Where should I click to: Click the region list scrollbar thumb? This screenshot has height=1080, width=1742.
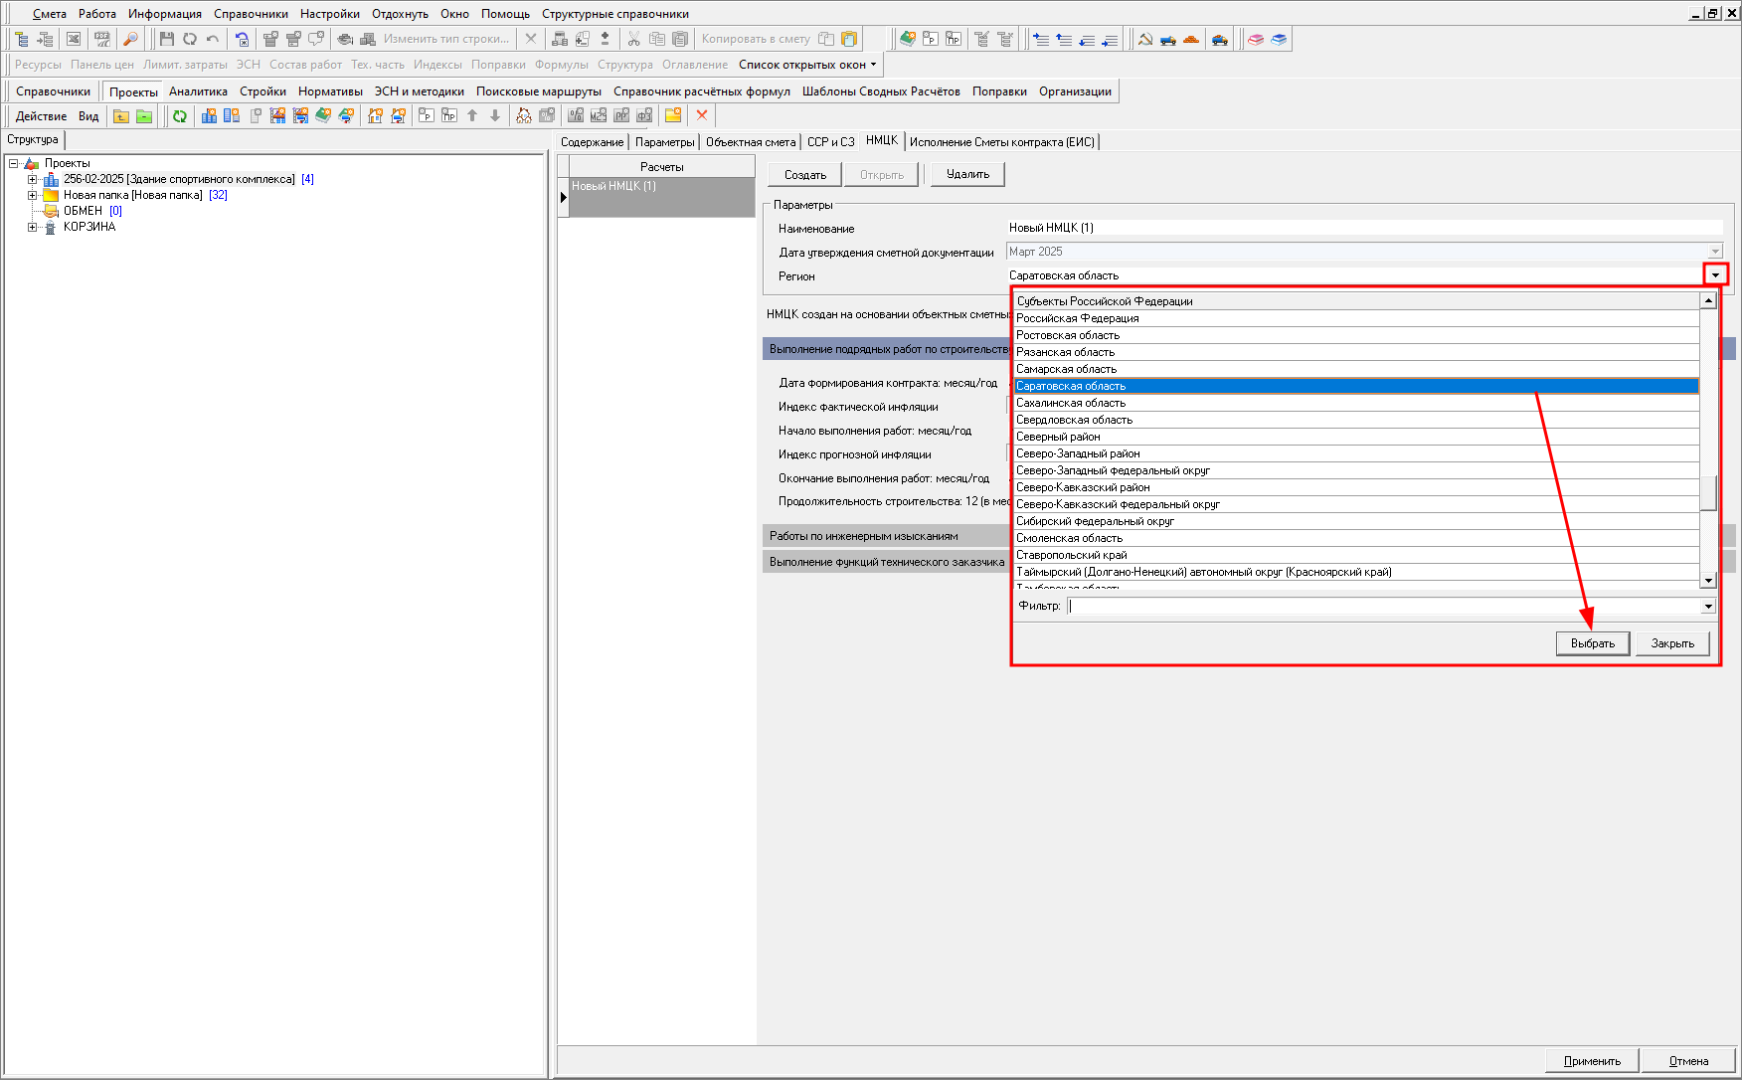(1708, 493)
